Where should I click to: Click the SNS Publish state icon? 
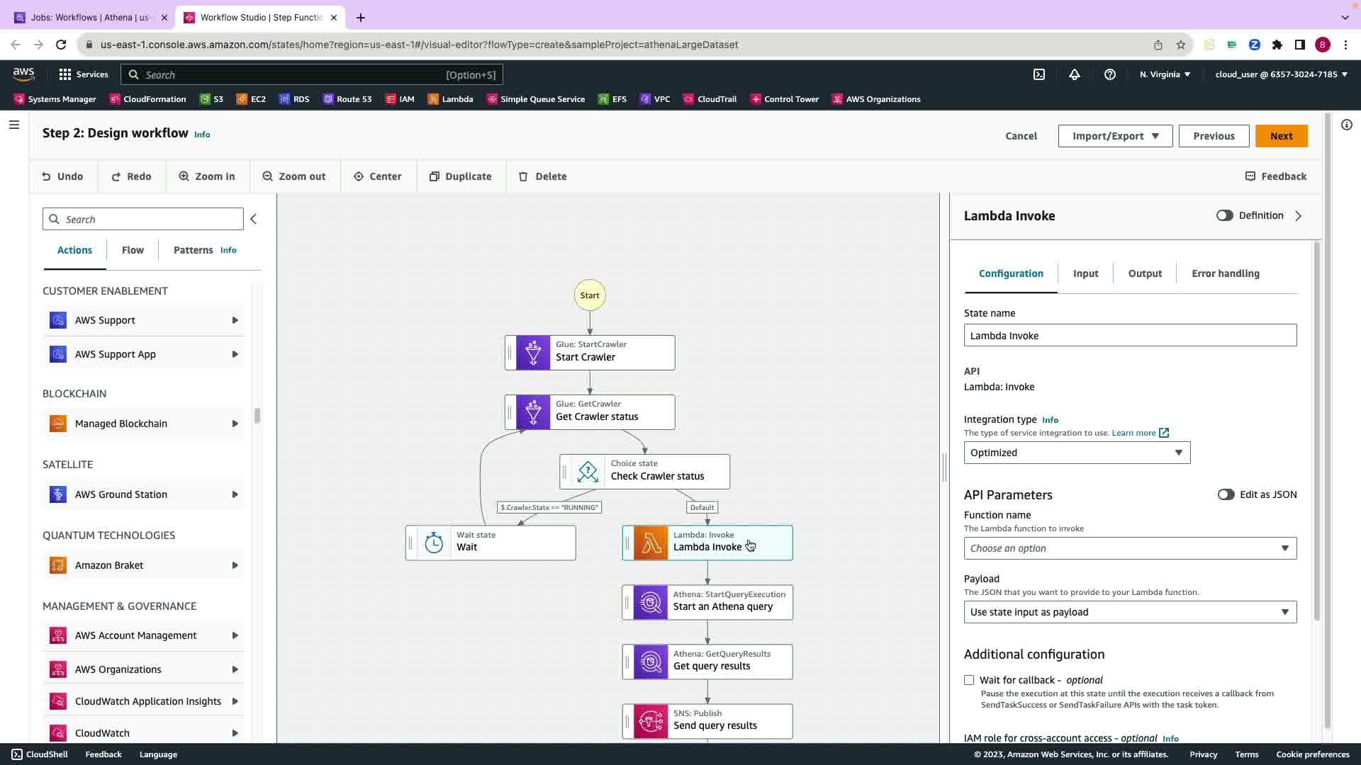(650, 721)
